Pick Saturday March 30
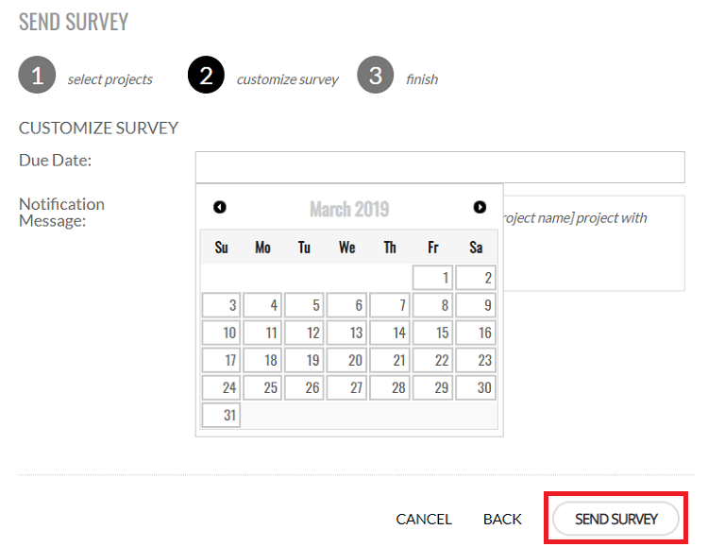The image size is (708, 547). point(476,387)
